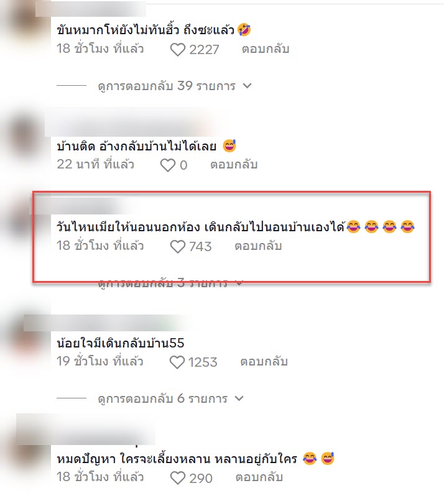Reply to the comment with 2227 likes
Viewport: 444px width, 501px height.
pos(266,49)
